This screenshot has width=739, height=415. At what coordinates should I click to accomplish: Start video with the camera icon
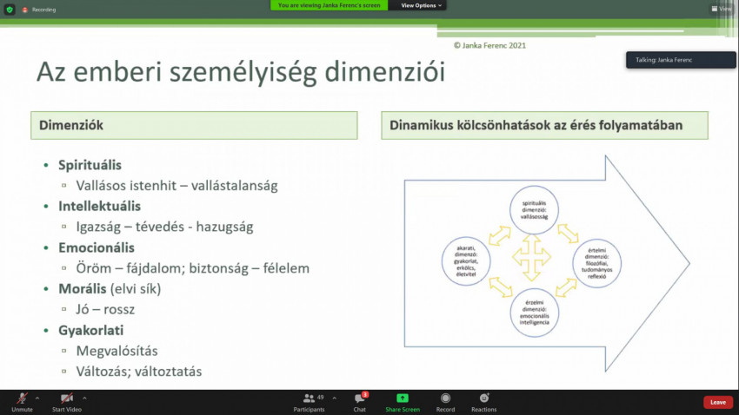66,399
